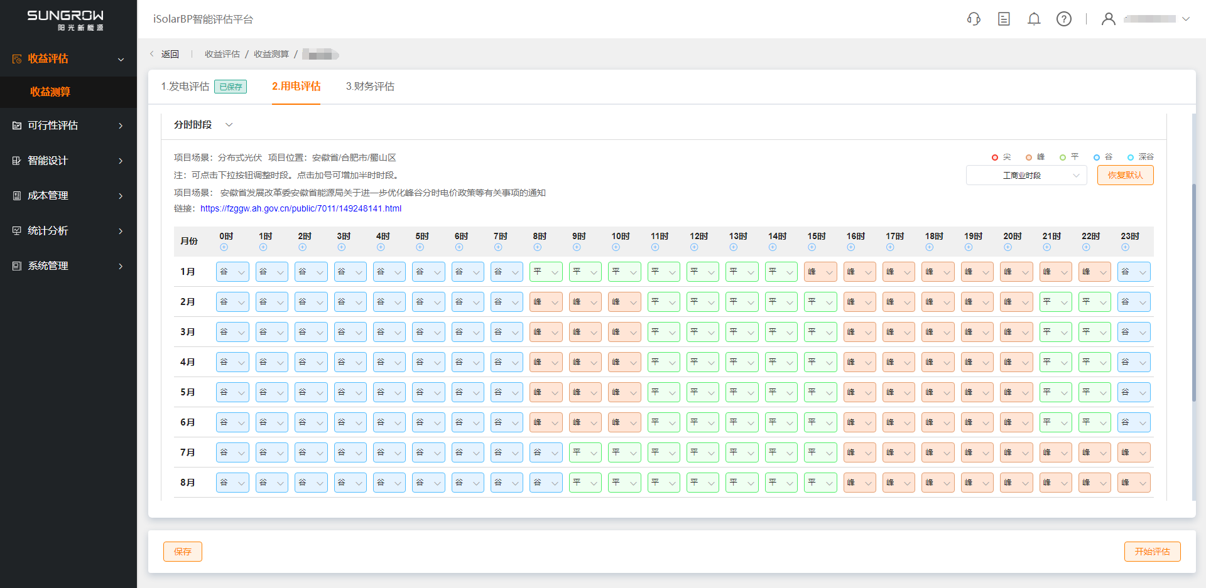Open the notifications bell
This screenshot has width=1206, height=588.
click(1034, 19)
